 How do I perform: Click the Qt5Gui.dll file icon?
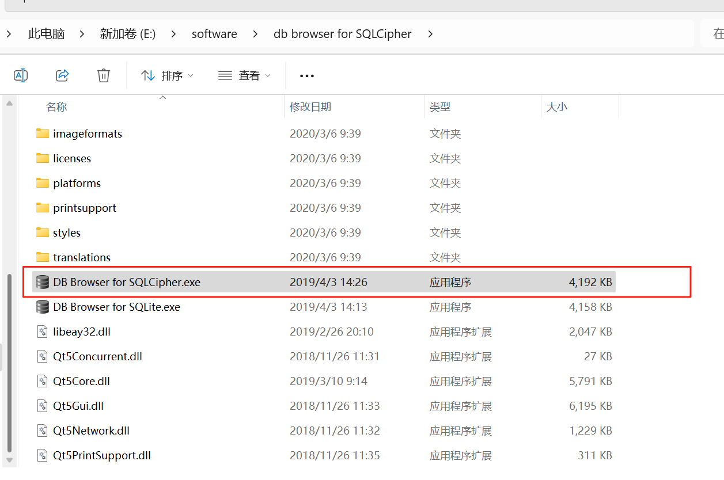43,406
